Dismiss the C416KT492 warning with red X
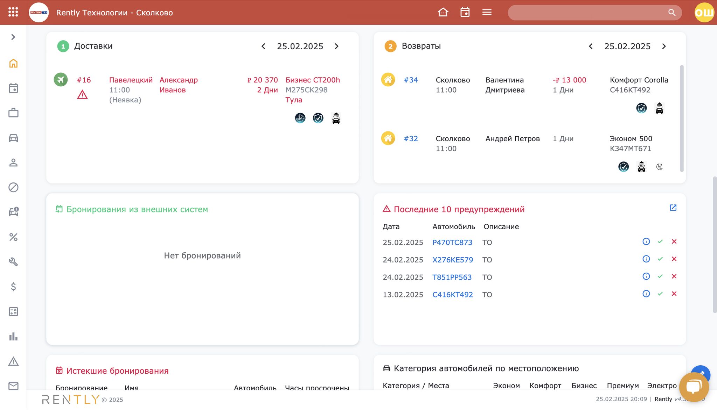The height and width of the screenshot is (410, 717). 674,294
